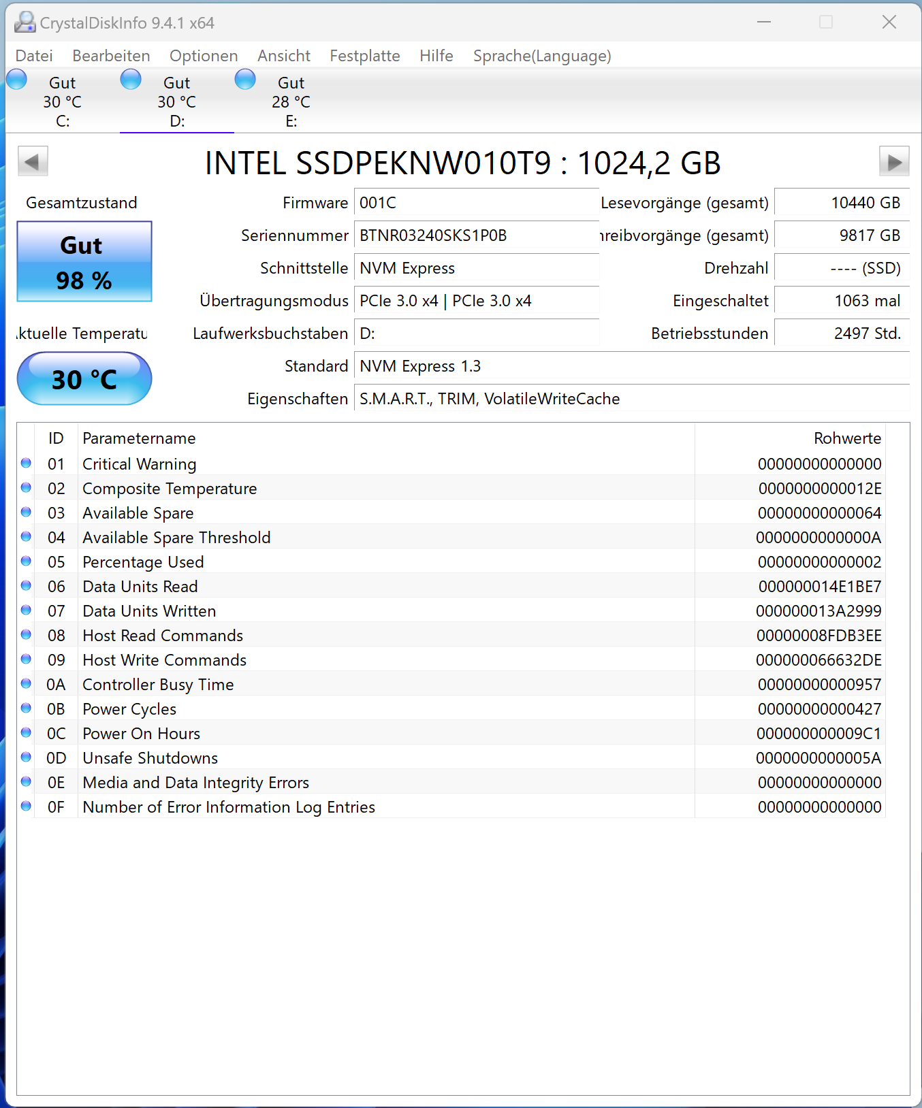Open the Datei menu
The height and width of the screenshot is (1108, 922).
pos(34,56)
